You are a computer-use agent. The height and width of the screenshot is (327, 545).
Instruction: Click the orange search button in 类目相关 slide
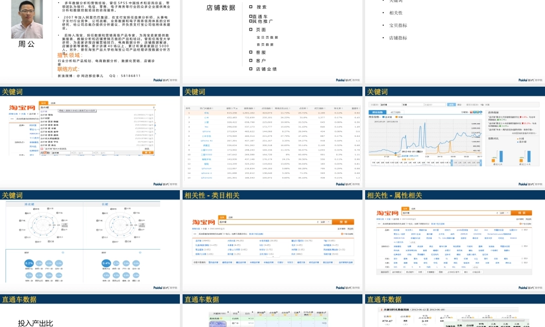tap(342, 222)
